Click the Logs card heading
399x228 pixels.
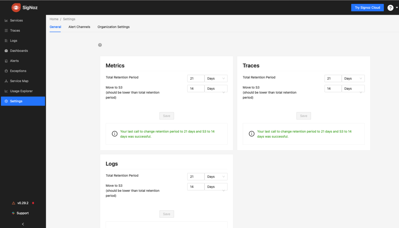pos(112,164)
